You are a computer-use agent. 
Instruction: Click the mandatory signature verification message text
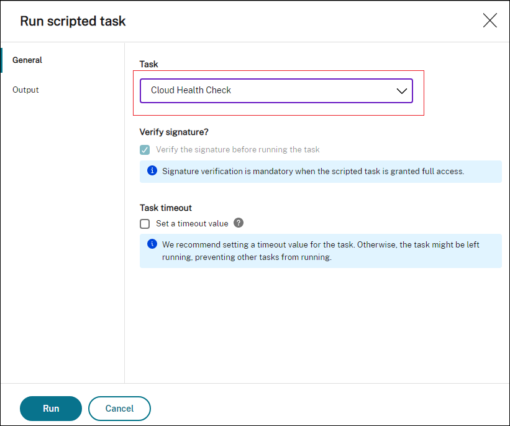313,171
